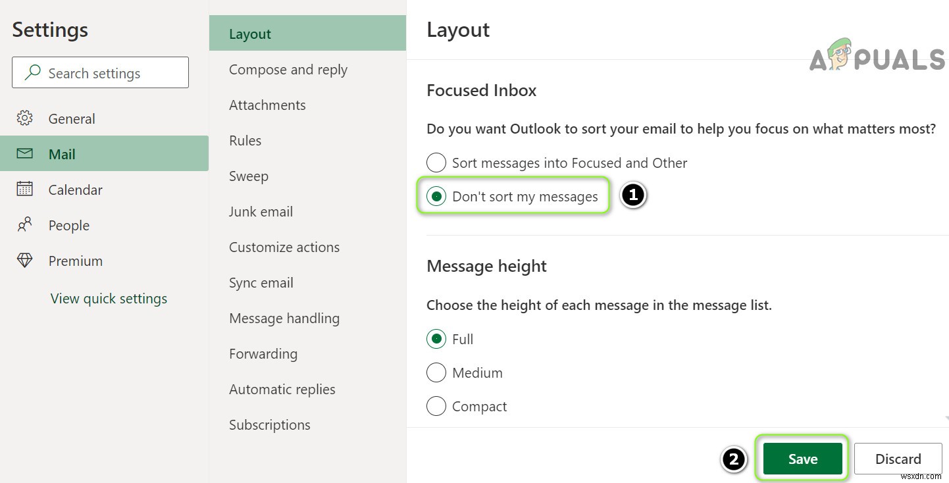Viewport: 949px width, 483px height.
Task: Open General settings via the gear icon
Action: [24, 118]
